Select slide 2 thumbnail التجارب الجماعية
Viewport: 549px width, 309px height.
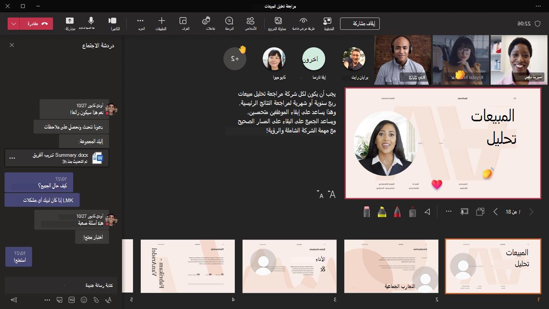coord(391,266)
